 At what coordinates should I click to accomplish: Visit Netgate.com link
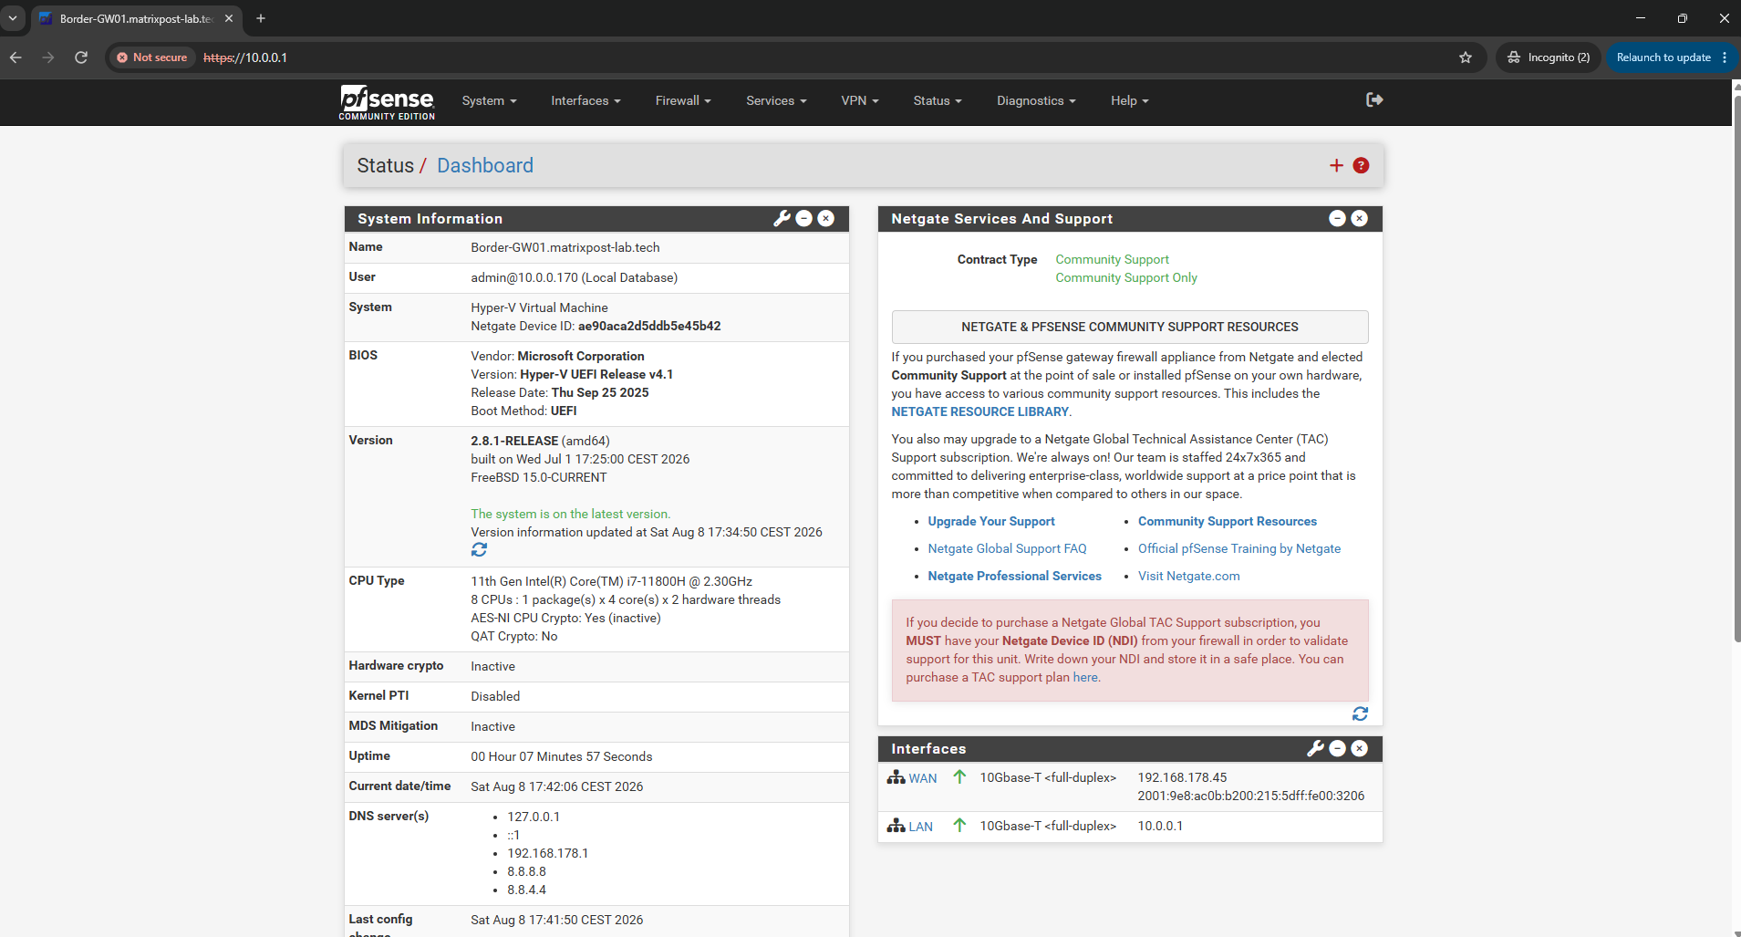[1188, 576]
